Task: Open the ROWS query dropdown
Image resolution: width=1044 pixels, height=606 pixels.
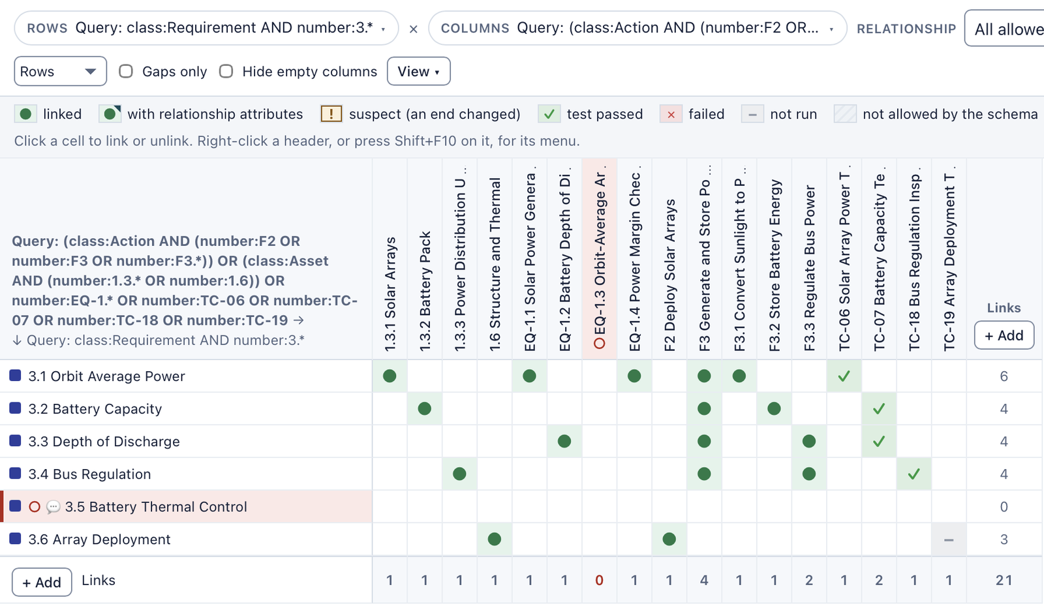Action: pyautogui.click(x=206, y=28)
